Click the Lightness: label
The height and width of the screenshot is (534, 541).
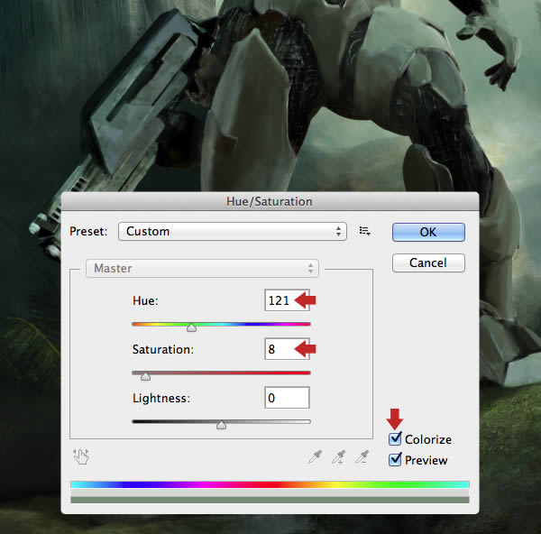coord(161,398)
